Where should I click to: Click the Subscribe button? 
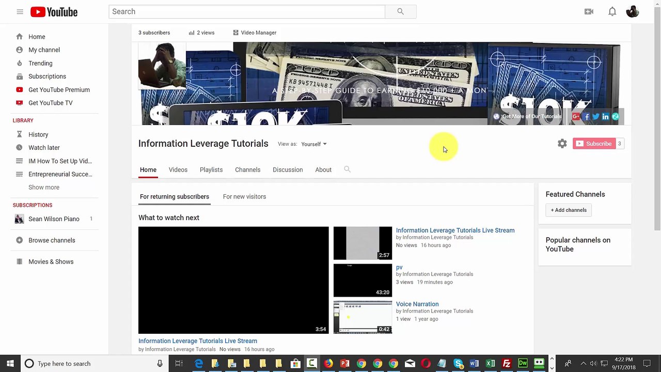click(x=594, y=144)
